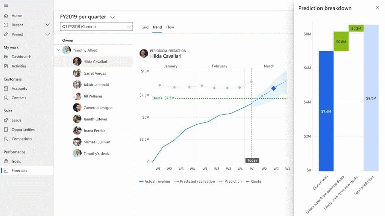Click Janeth Esteves's avatar photo
This screenshot has width=385, height=216.
click(x=77, y=119)
